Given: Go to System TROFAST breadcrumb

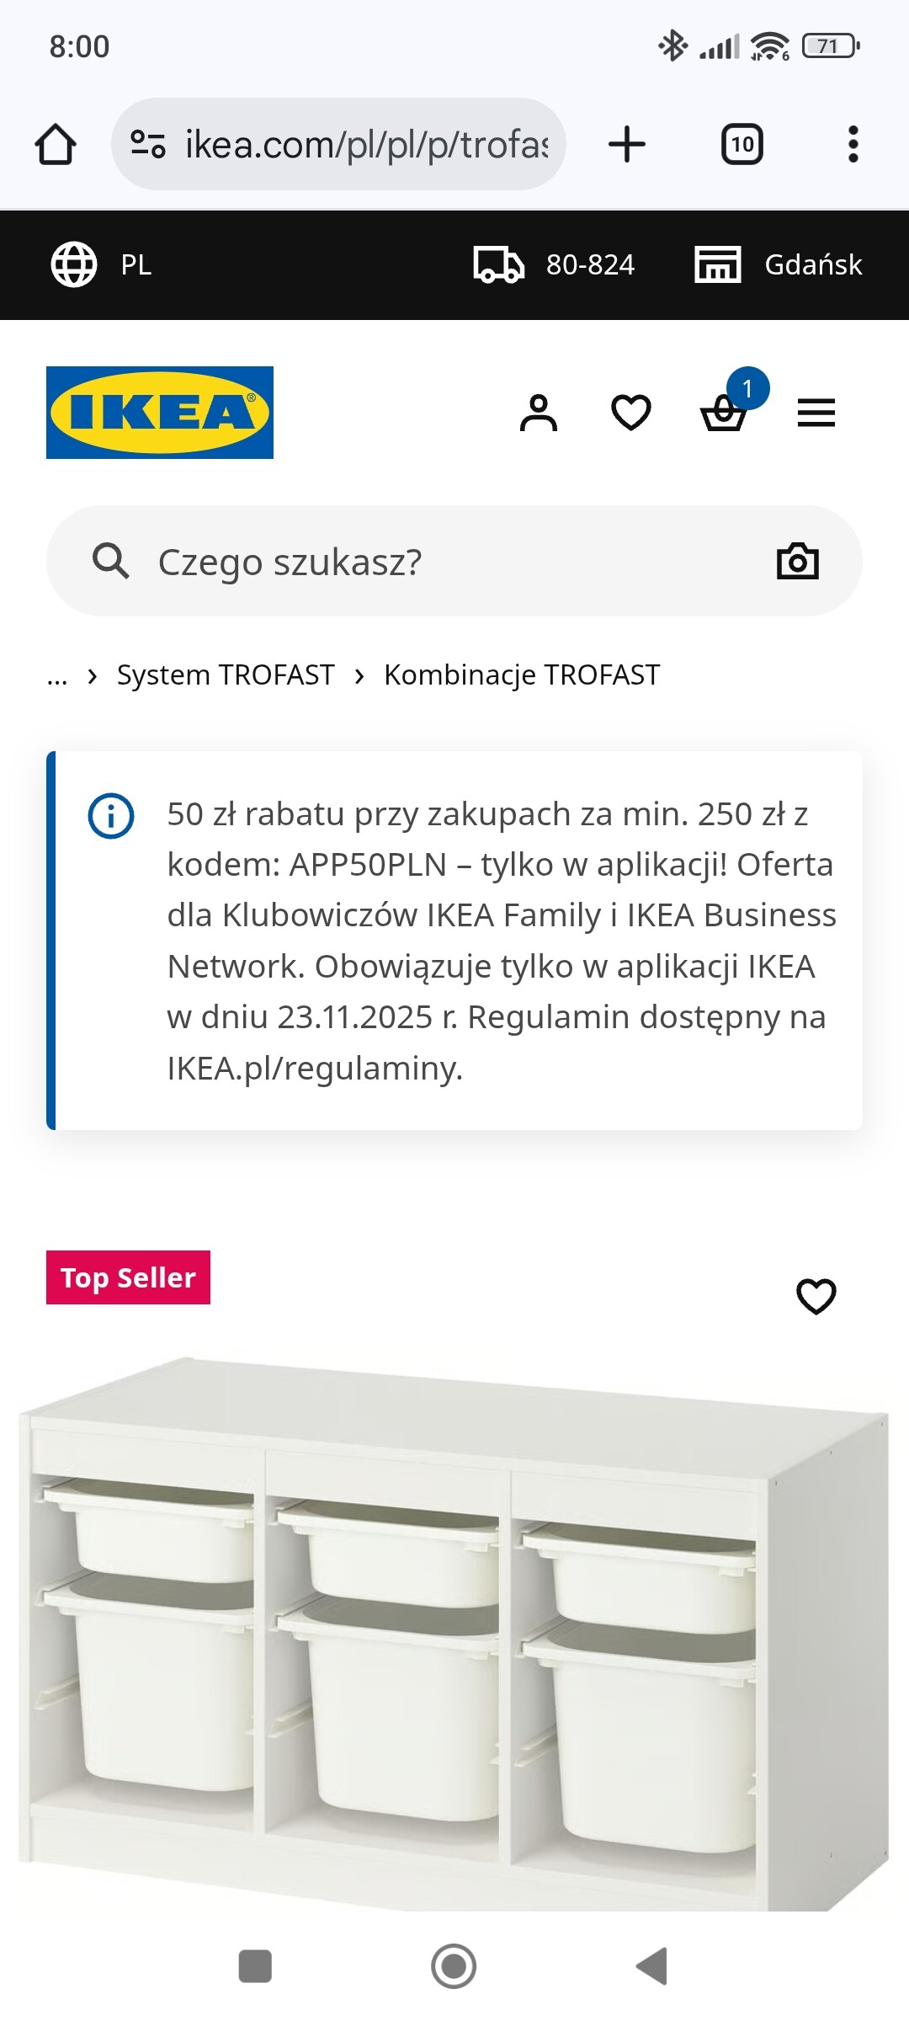Looking at the screenshot, I should (226, 675).
